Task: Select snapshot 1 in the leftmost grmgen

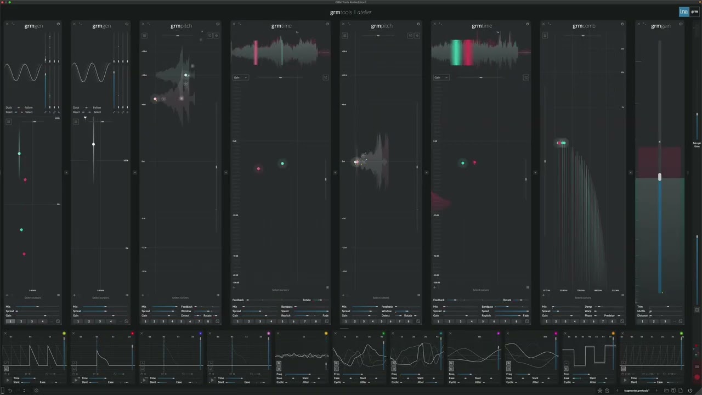Action: click(10, 321)
